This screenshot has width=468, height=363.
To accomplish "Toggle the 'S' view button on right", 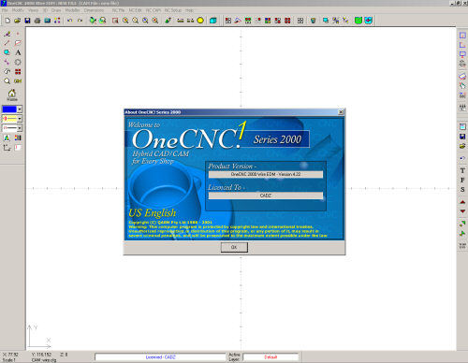I will (x=462, y=189).
